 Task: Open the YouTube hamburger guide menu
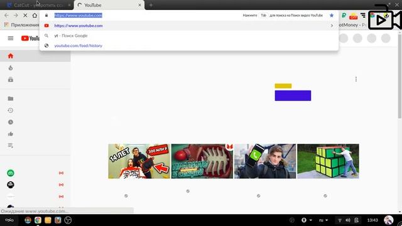[11, 38]
